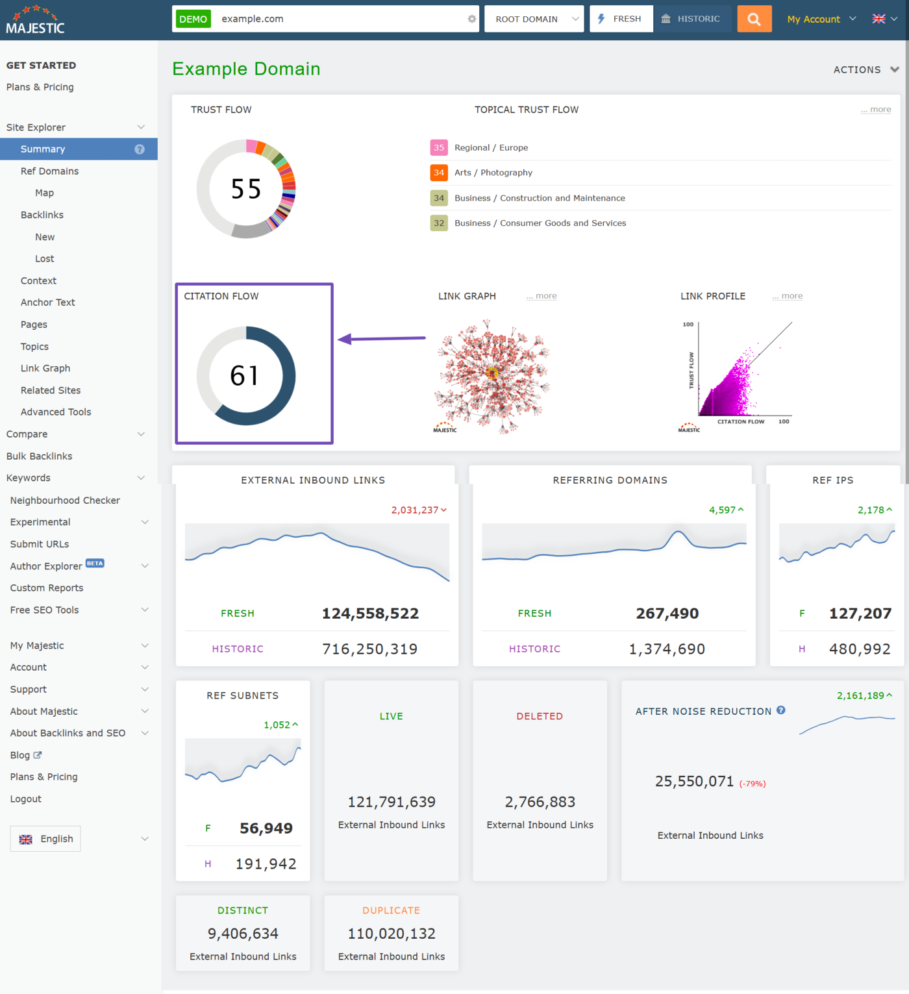
Task: Click the pink 35 Regional / Europe topic badge
Action: click(x=439, y=148)
